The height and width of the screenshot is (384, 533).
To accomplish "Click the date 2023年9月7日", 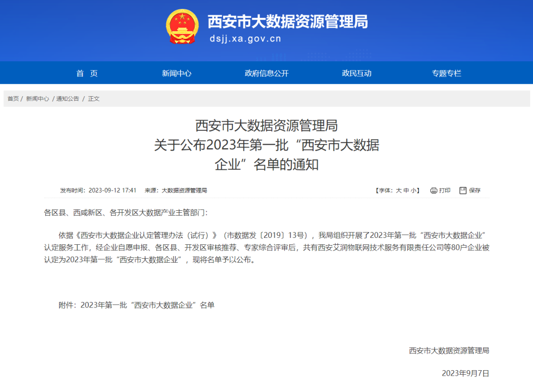I will 465,373.
